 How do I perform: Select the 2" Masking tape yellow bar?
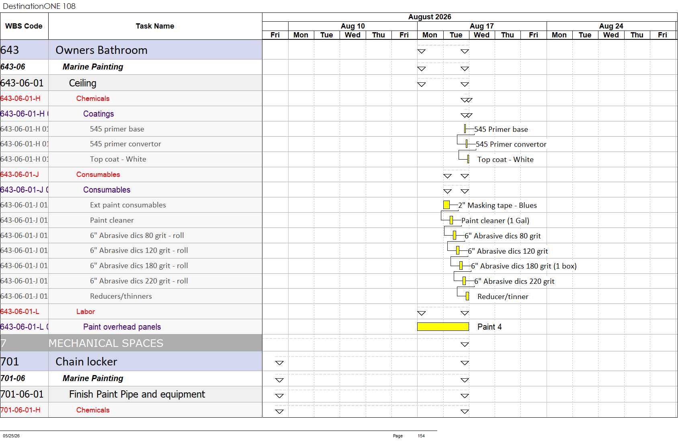click(x=447, y=205)
